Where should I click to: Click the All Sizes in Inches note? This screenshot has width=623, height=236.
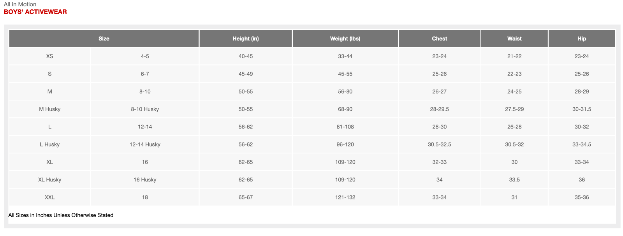61,215
